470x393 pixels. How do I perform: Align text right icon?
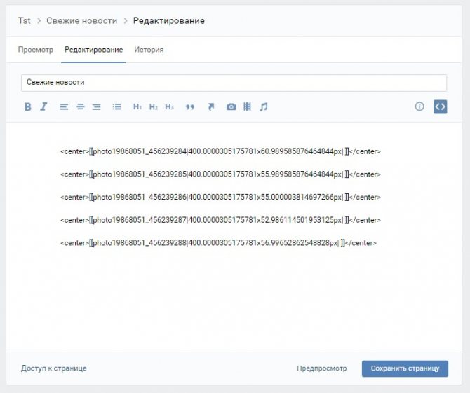[x=97, y=106]
